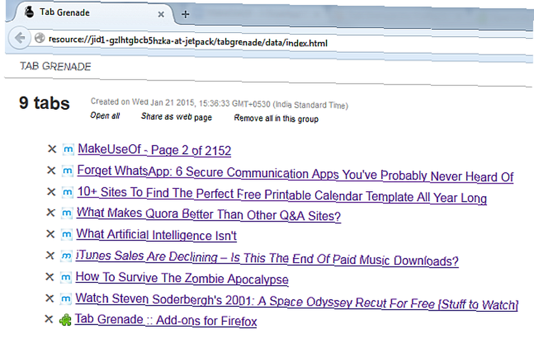Delete the Printable Calendar Template entry

point(51,192)
